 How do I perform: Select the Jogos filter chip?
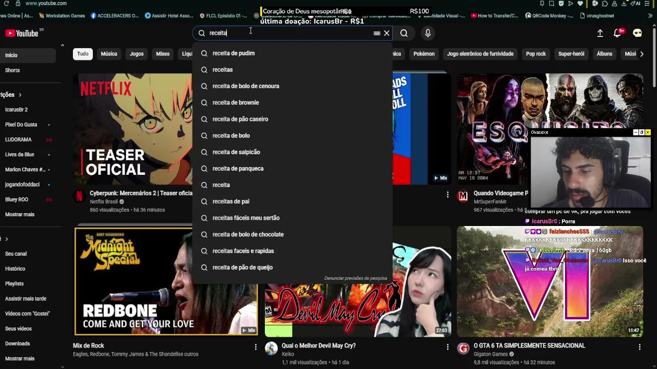click(x=137, y=54)
